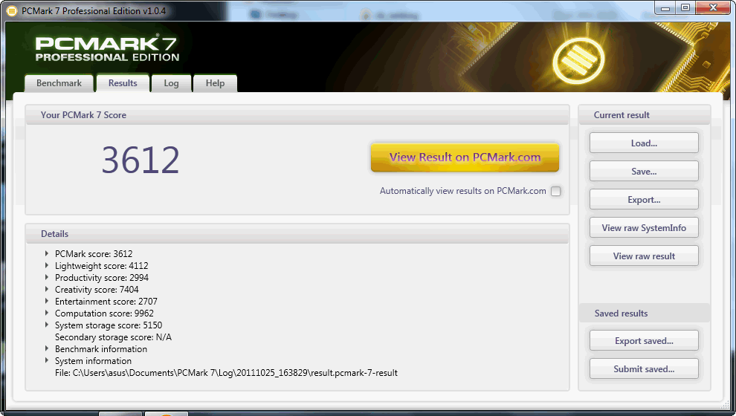Select 'System storage score: 5150' text
The image size is (736, 416).
pyautogui.click(x=109, y=325)
